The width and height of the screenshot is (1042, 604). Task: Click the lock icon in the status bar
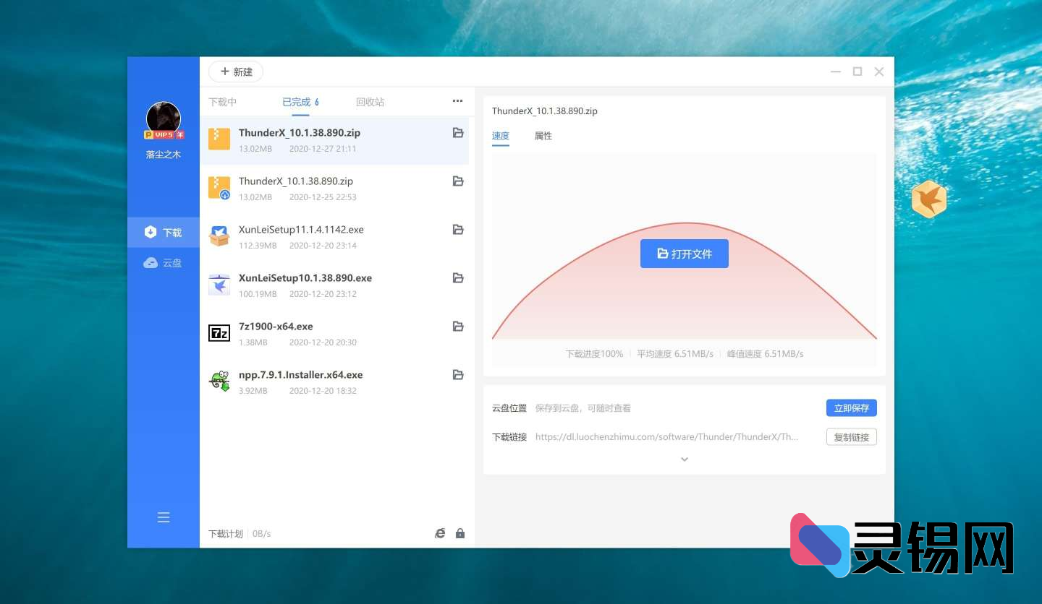point(459,533)
